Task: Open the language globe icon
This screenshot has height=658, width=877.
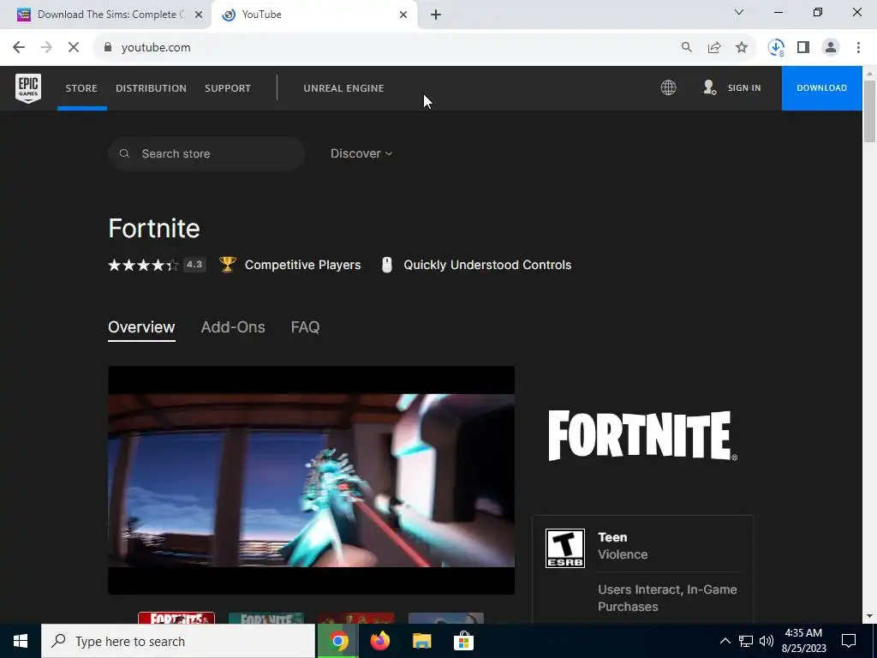Action: [x=668, y=88]
